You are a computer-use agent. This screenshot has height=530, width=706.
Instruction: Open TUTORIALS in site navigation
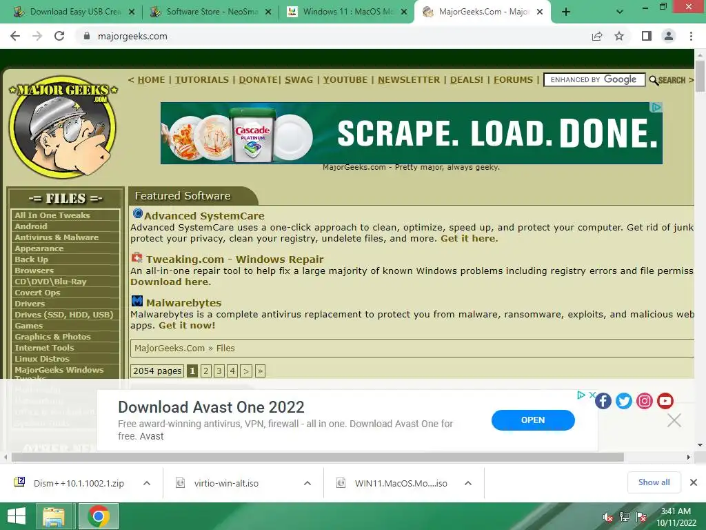point(202,80)
